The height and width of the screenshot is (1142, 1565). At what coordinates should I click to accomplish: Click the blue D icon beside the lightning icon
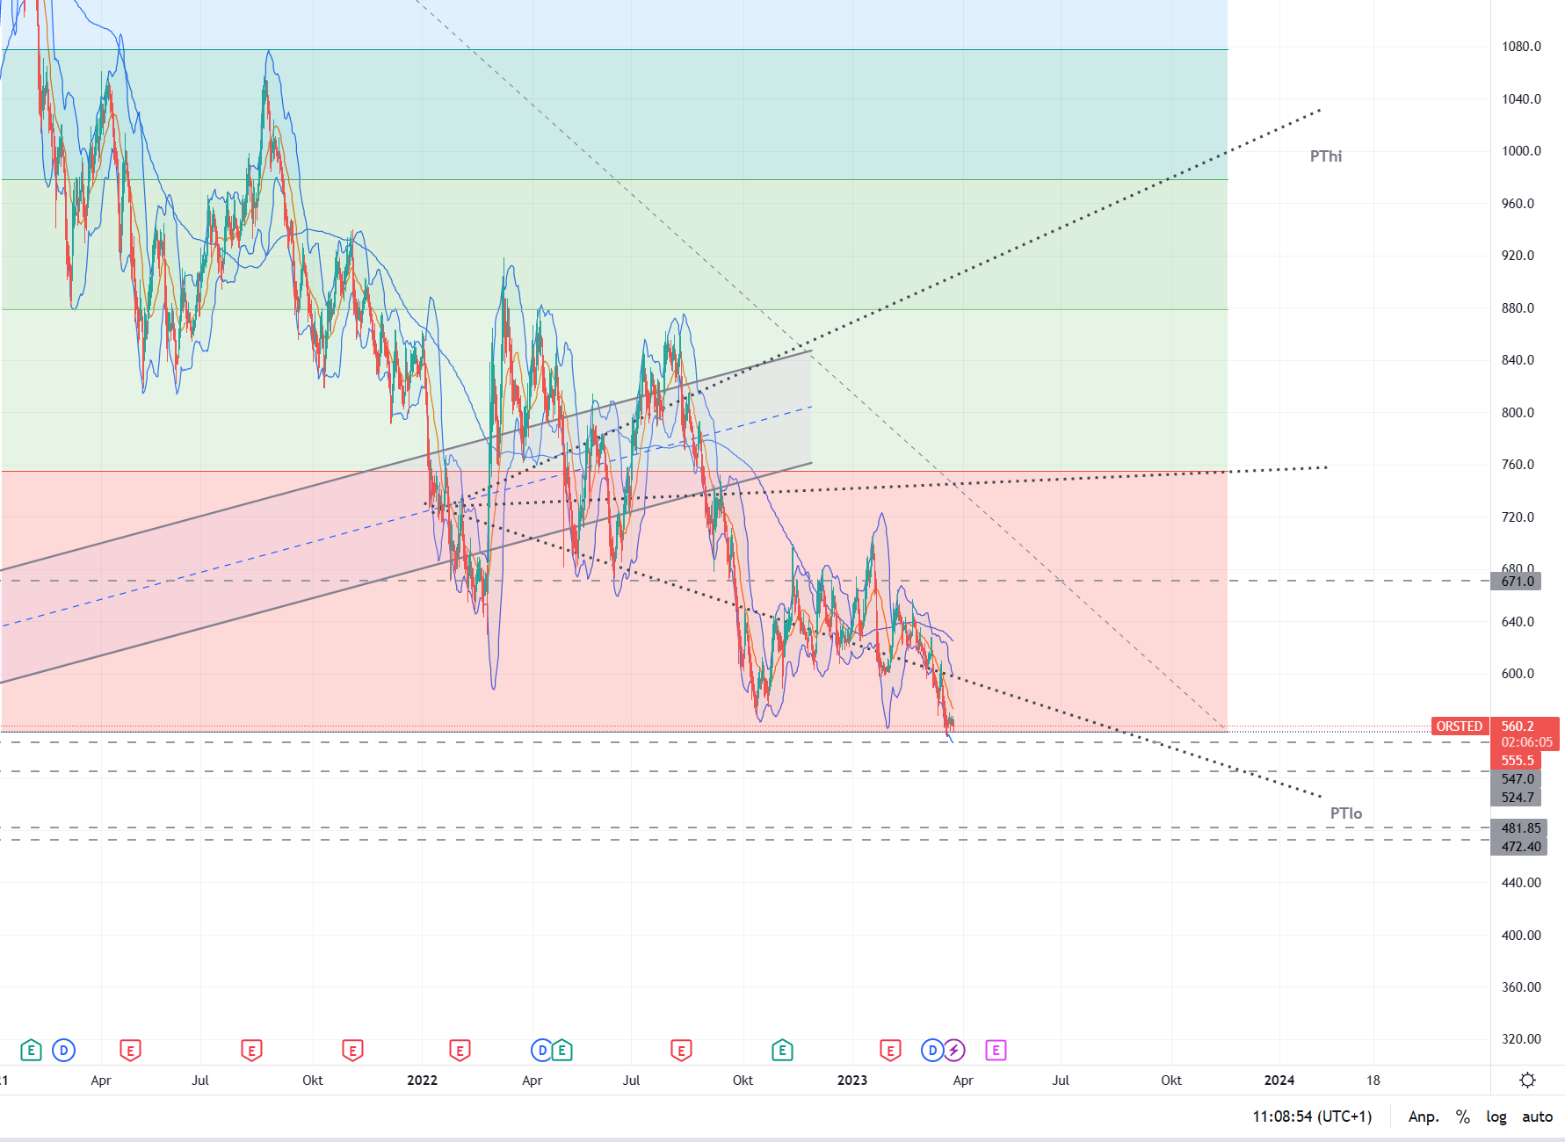tap(931, 1050)
